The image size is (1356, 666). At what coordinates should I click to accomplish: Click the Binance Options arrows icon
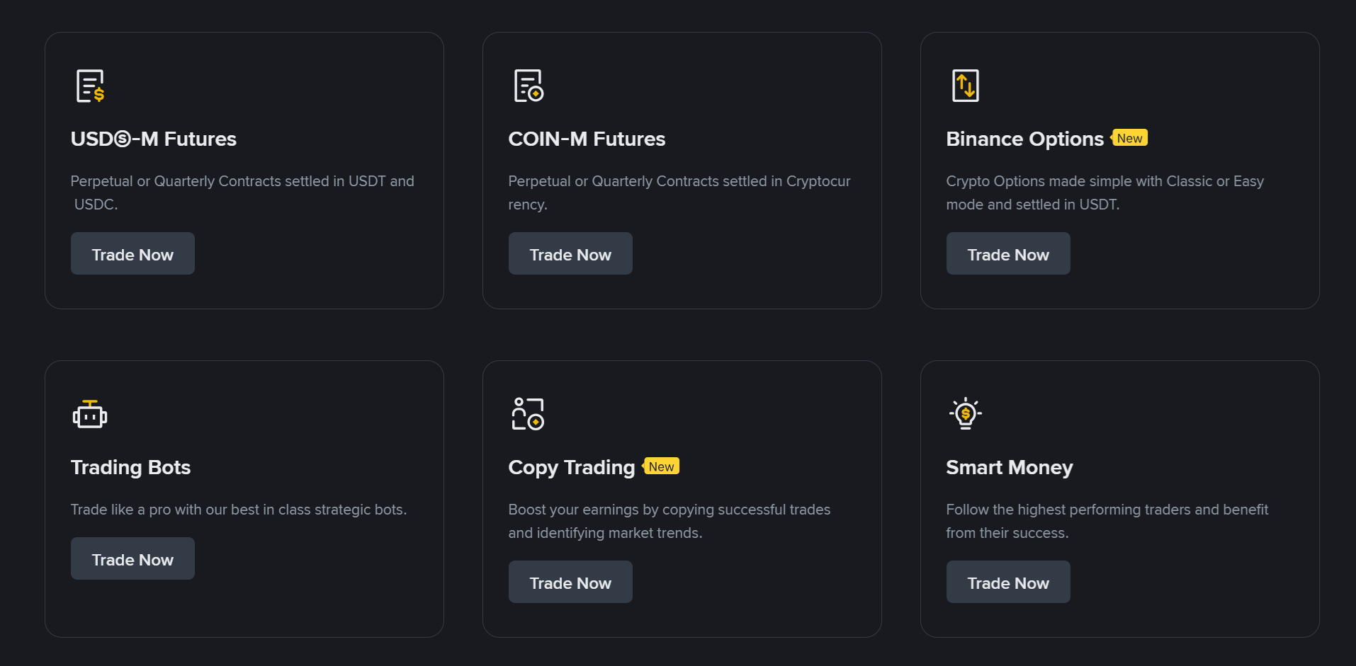click(x=965, y=85)
